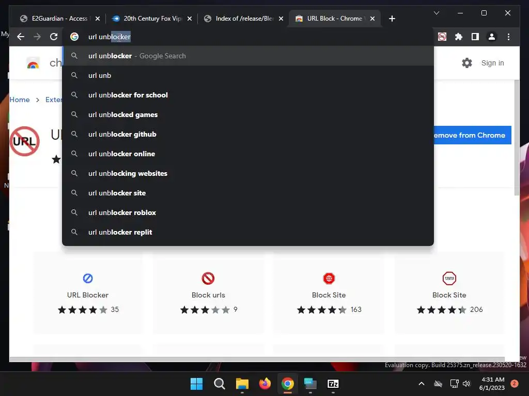The width and height of the screenshot is (529, 396).
Task: Open the notification badge showing 2
Action: pyautogui.click(x=514, y=384)
